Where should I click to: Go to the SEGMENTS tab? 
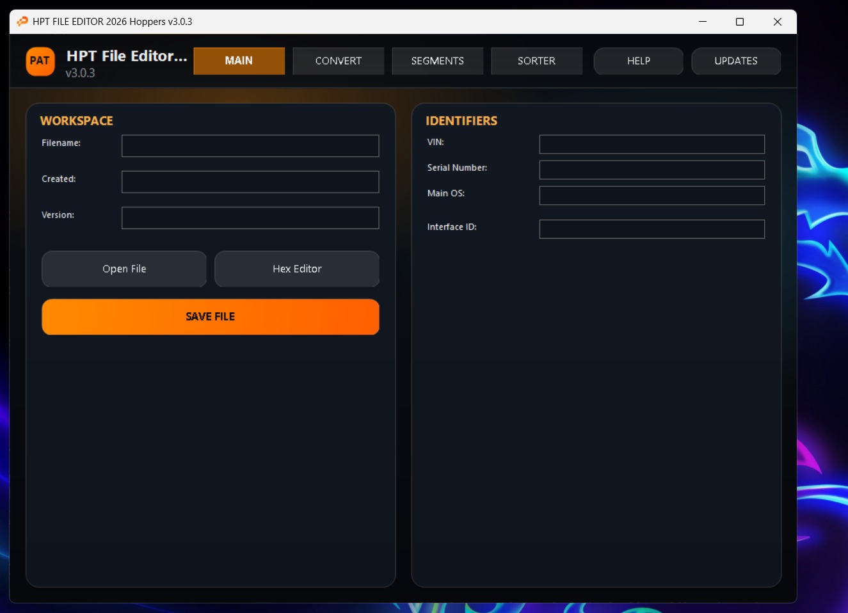(437, 61)
